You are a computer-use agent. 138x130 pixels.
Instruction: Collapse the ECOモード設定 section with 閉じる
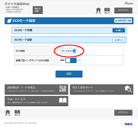tap(119, 40)
